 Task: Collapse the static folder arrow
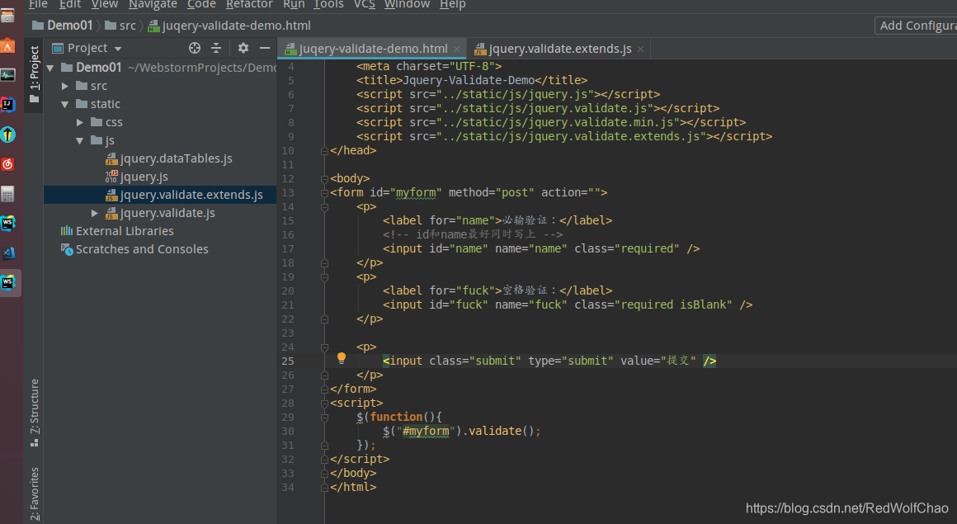coord(65,105)
